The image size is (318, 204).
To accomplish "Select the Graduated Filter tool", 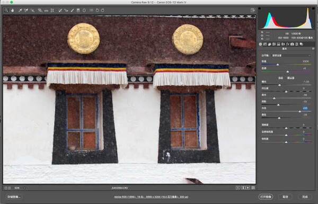I will tap(78, 11).
